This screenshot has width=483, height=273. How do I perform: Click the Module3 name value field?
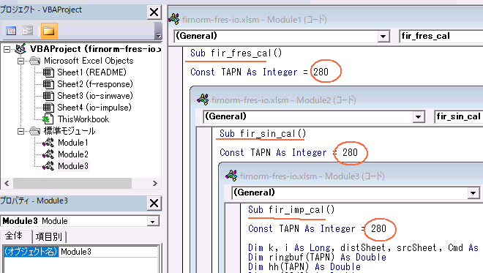coord(108,252)
